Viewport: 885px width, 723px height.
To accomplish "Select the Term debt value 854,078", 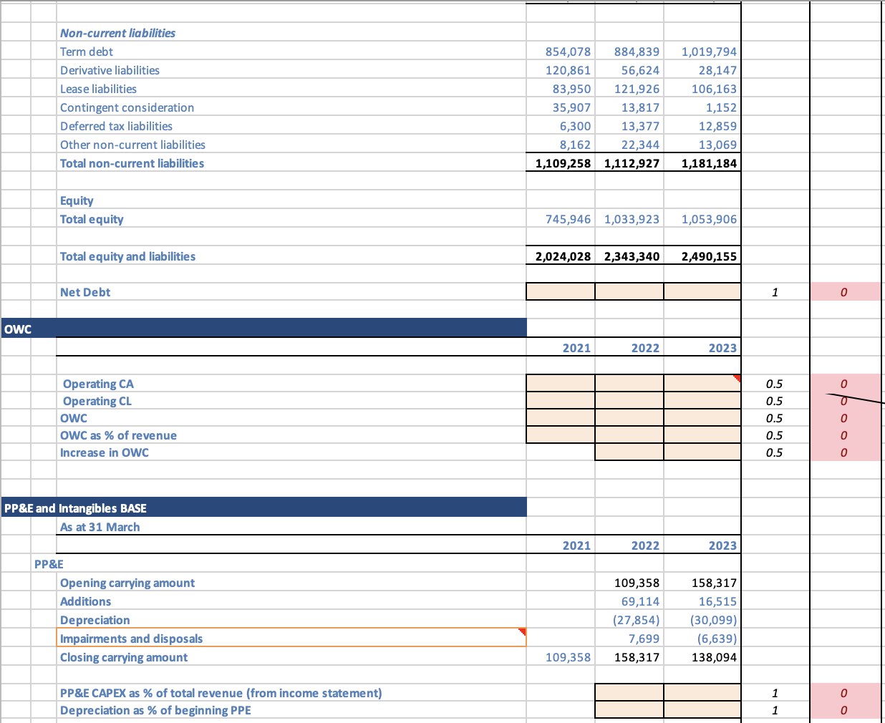I will coord(571,52).
